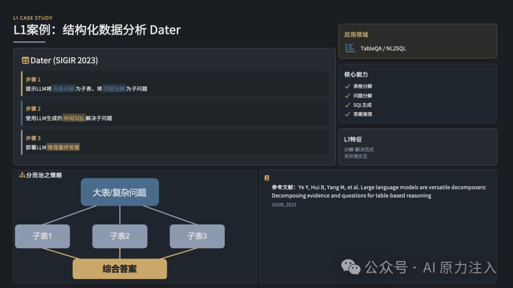Click the table icon beside Dater (SIGIR 2023)
Viewport: 513px width, 288px height.
coord(25,60)
